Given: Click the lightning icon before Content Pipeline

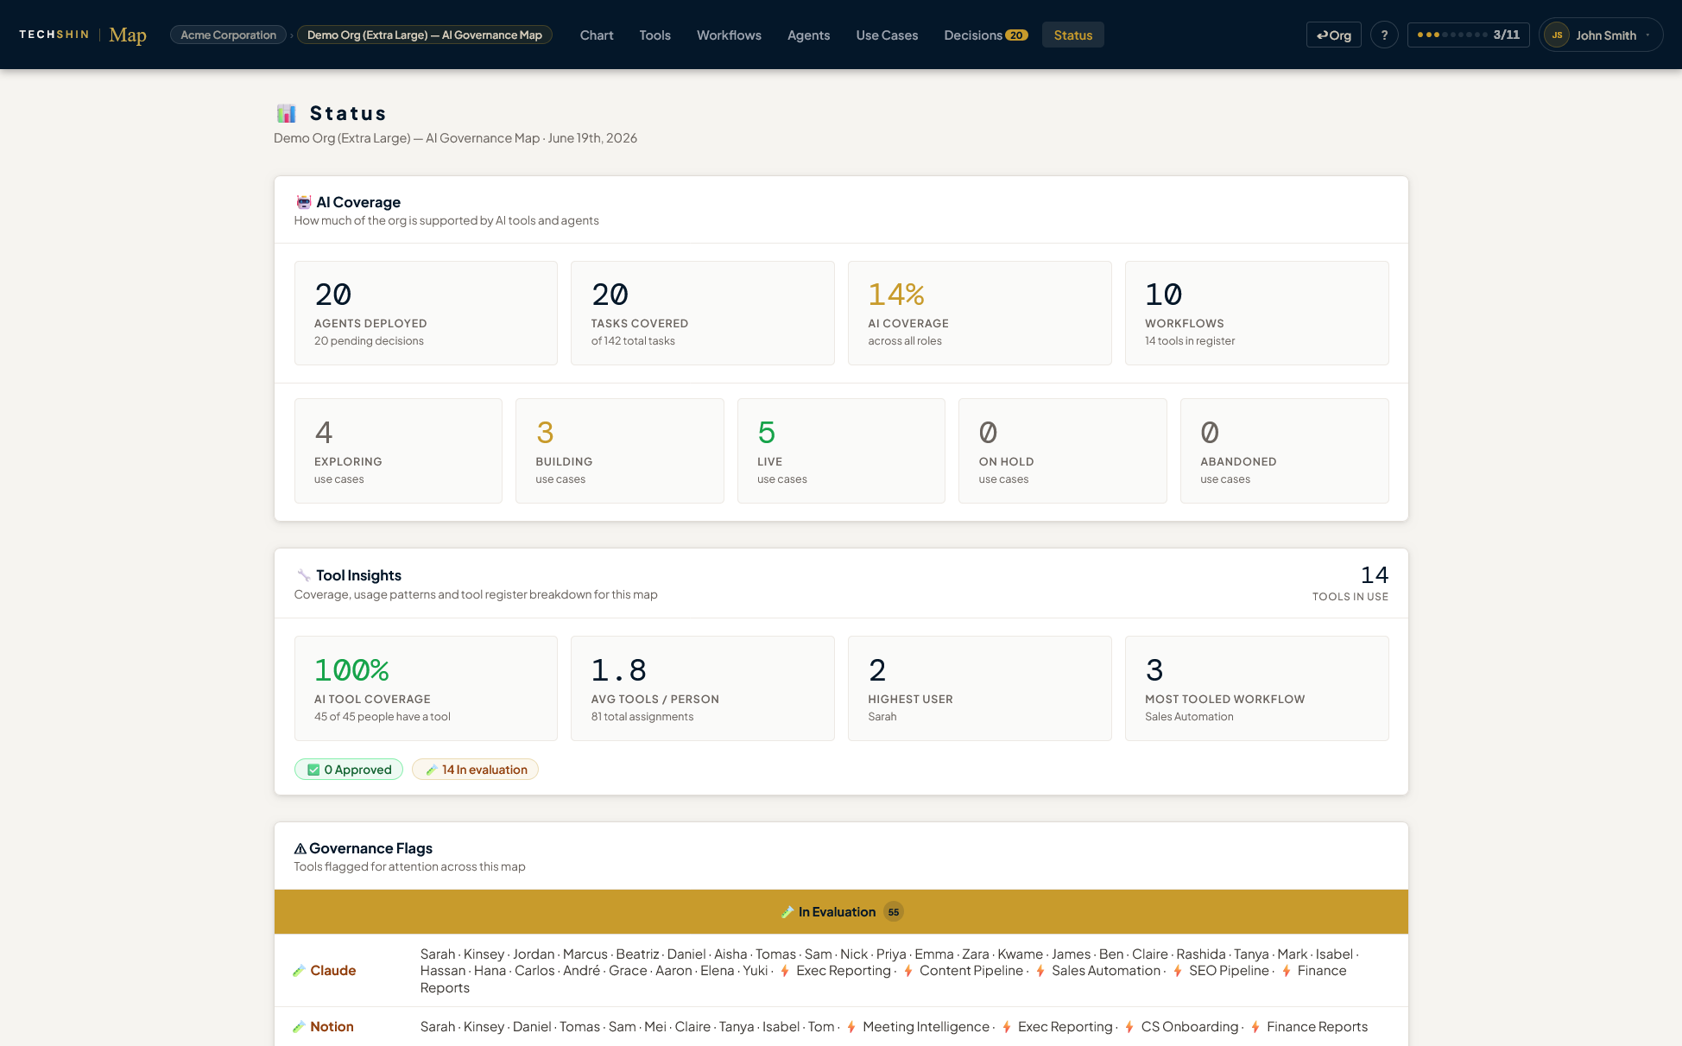Looking at the screenshot, I should [908, 971].
